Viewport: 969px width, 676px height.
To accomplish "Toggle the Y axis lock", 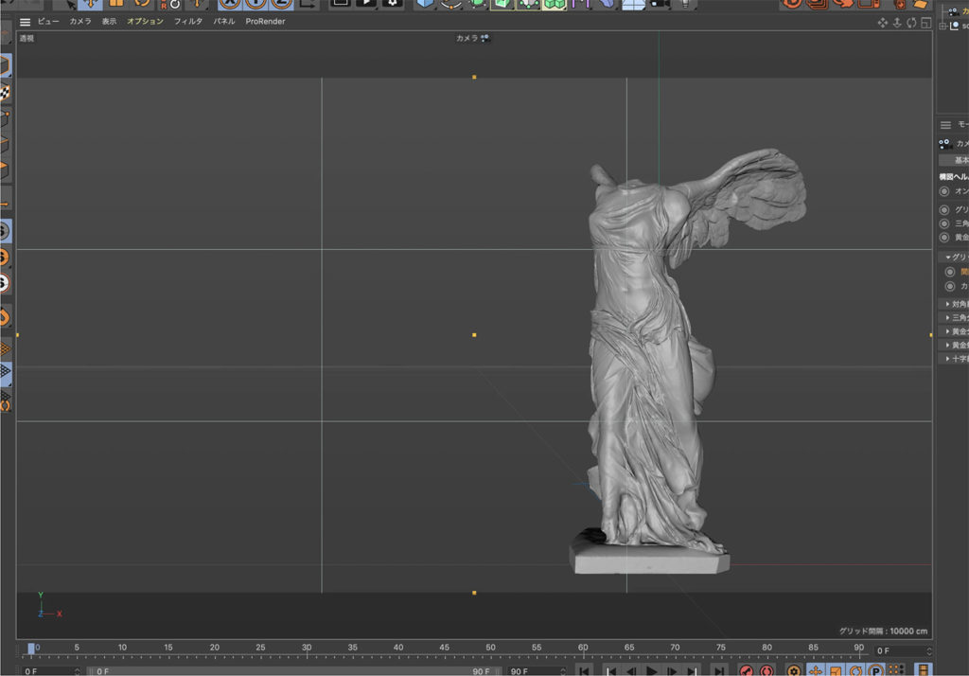I will (255, 4).
